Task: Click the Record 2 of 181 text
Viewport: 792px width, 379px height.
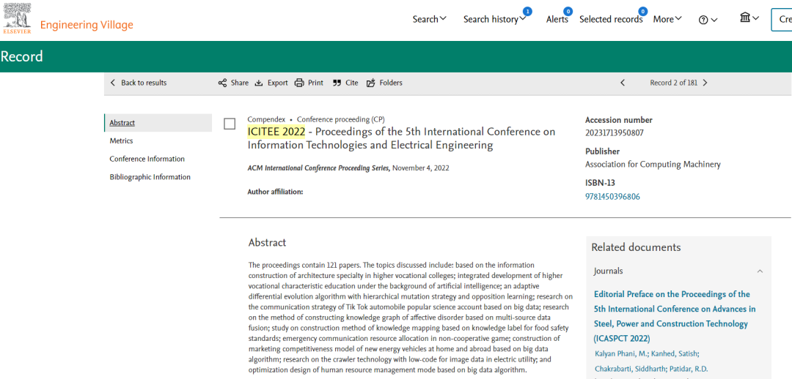Action: 673,83
